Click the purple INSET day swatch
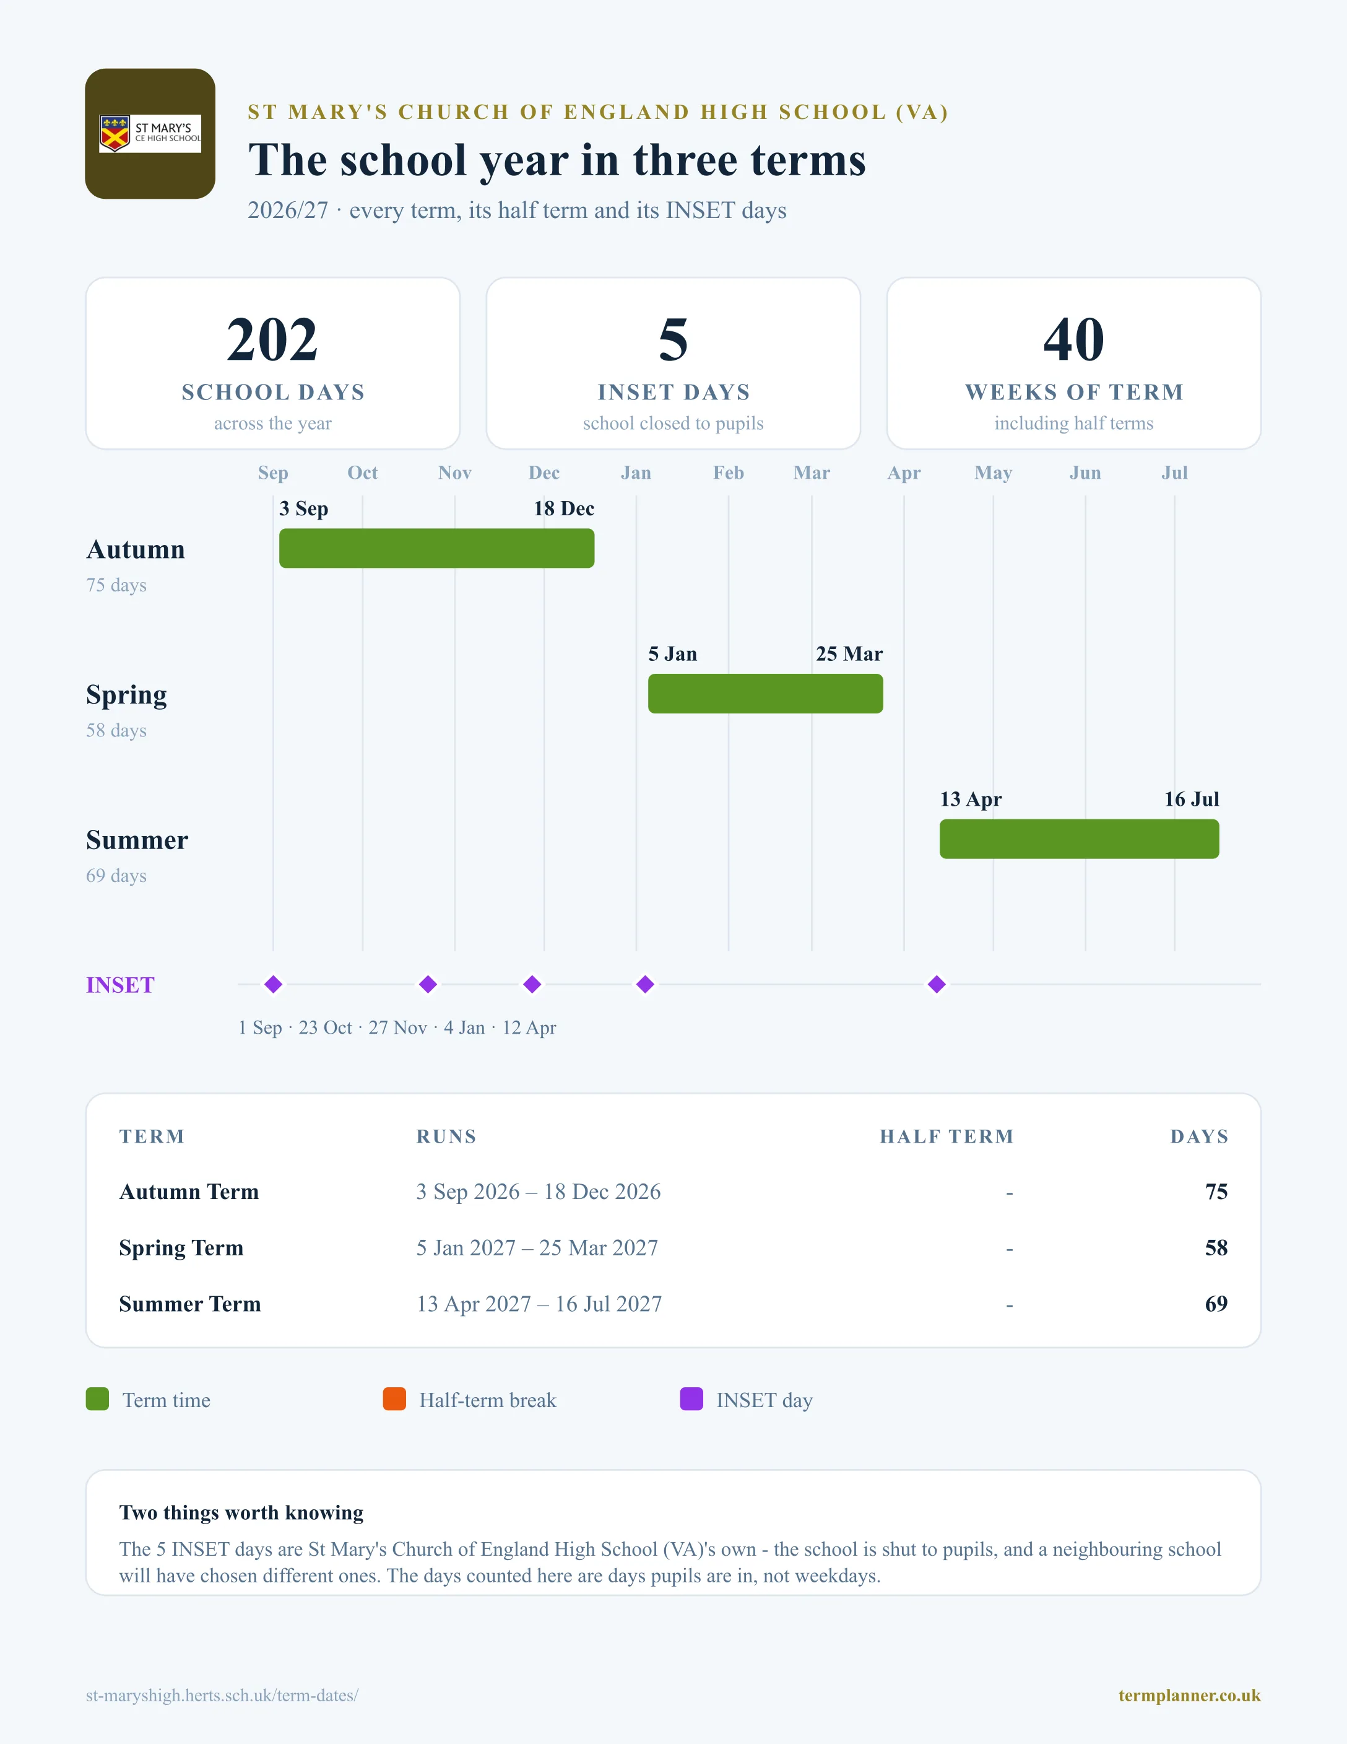The height and width of the screenshot is (1744, 1347). coord(691,1399)
